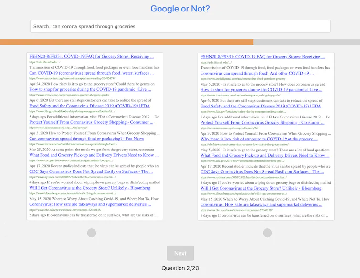Select the radio button under the right results
Screen dimensions: 360x278
(x=267, y=233)
